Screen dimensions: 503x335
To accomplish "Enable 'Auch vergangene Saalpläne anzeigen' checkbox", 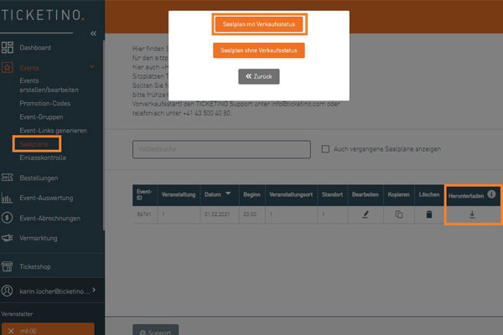I will 326,149.
